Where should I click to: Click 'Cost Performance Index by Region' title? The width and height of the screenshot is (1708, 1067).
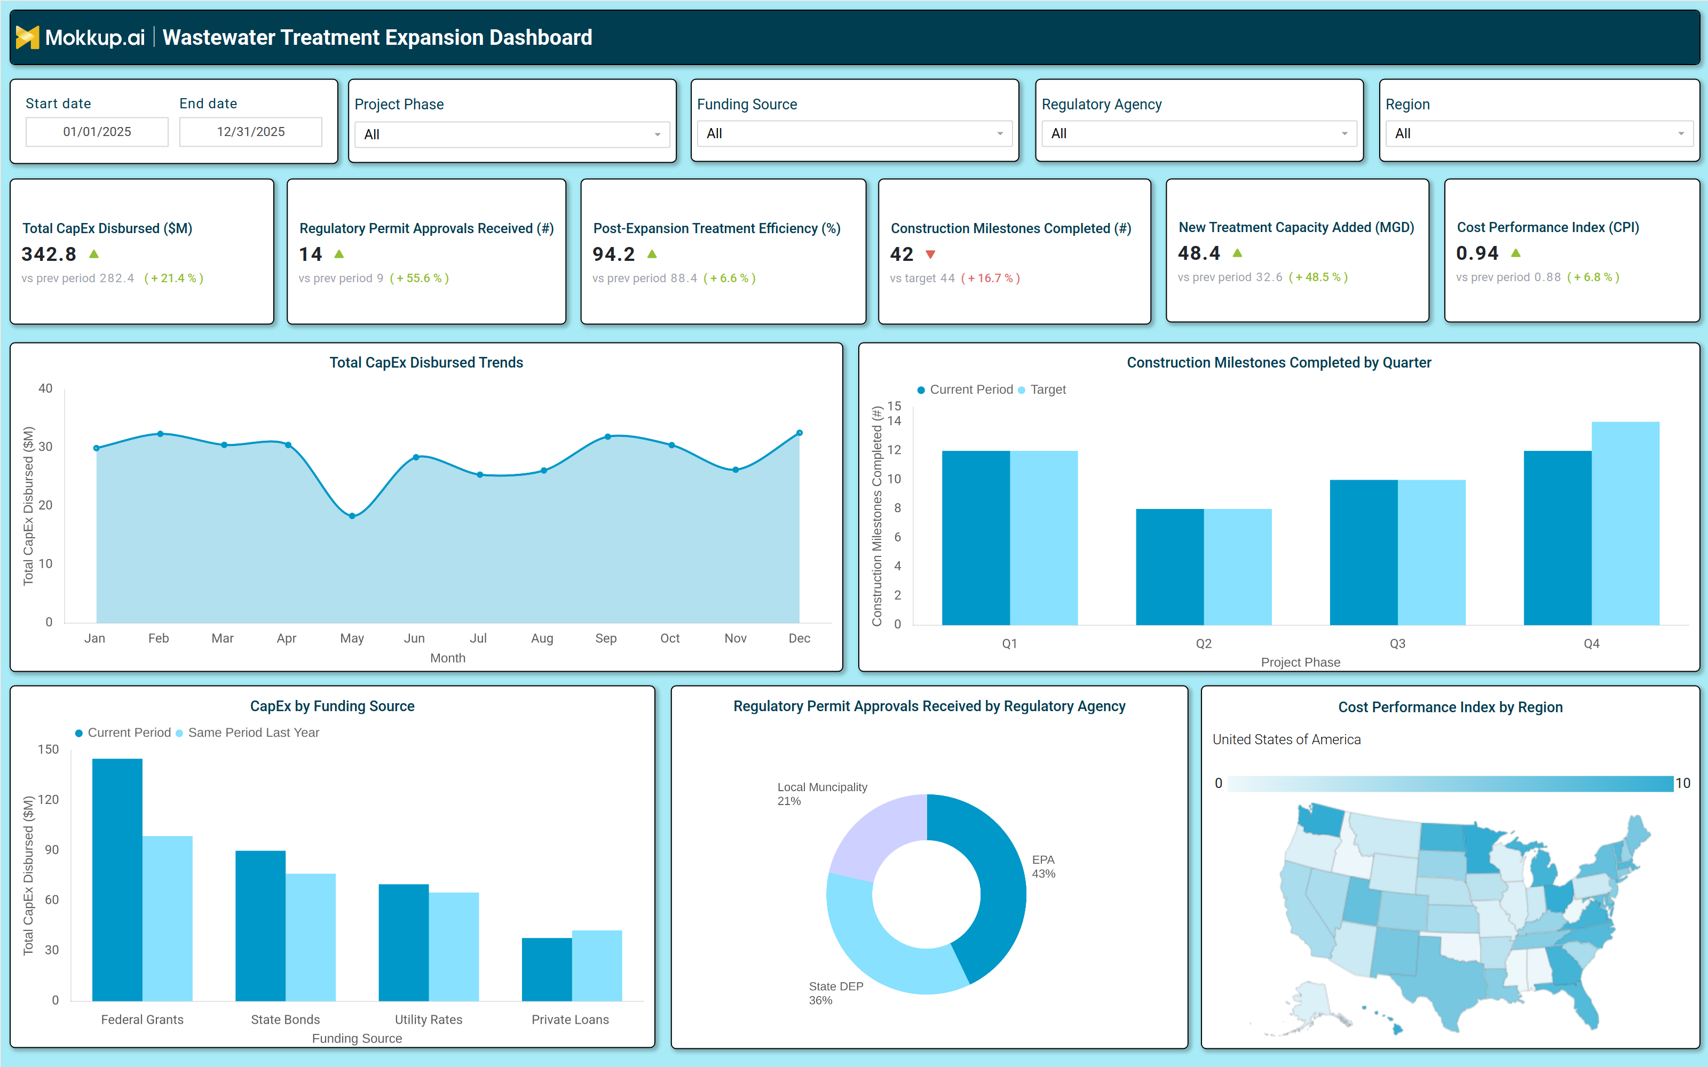(x=1450, y=707)
